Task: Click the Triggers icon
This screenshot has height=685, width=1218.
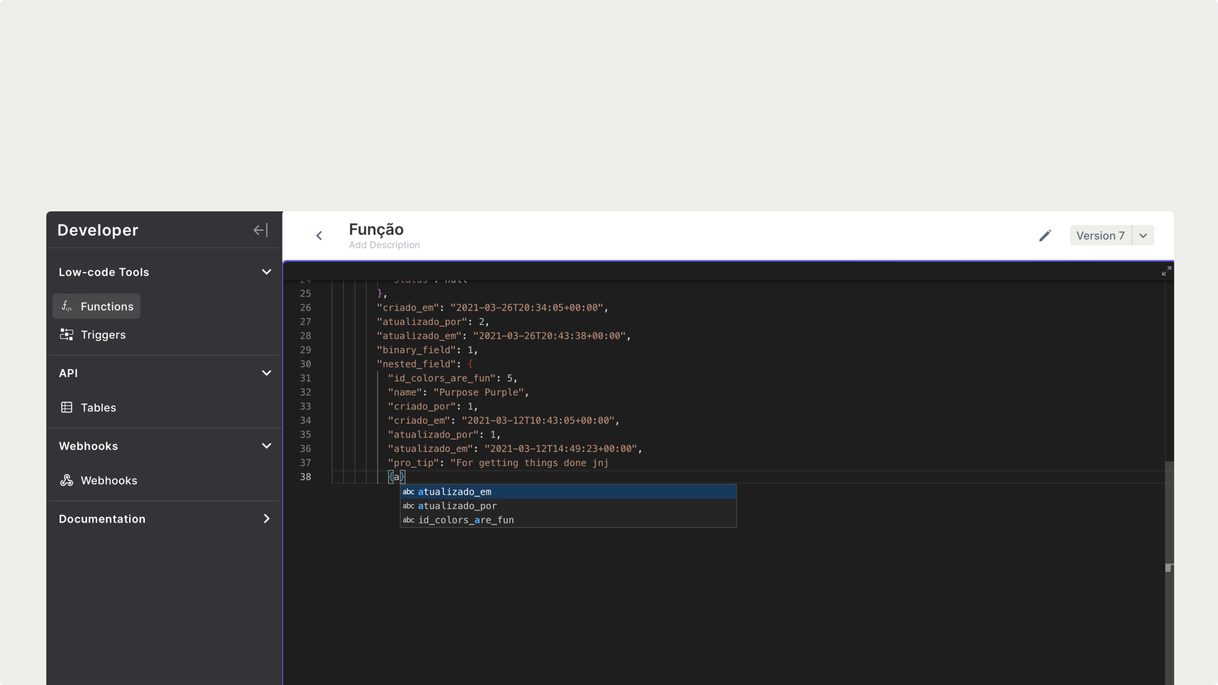Action: pyautogui.click(x=66, y=335)
